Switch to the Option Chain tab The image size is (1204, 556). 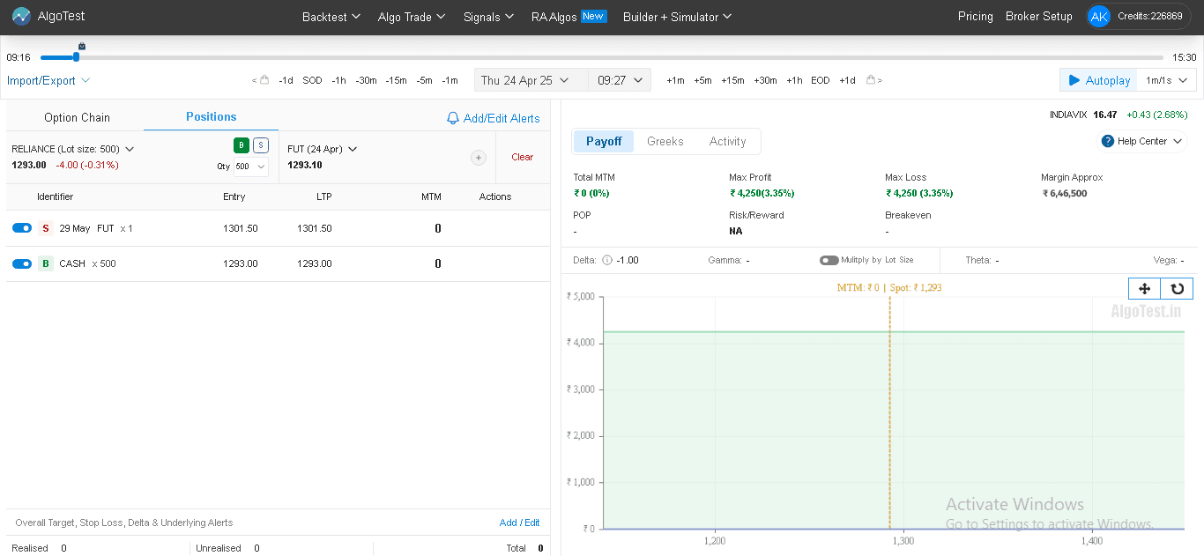click(77, 118)
